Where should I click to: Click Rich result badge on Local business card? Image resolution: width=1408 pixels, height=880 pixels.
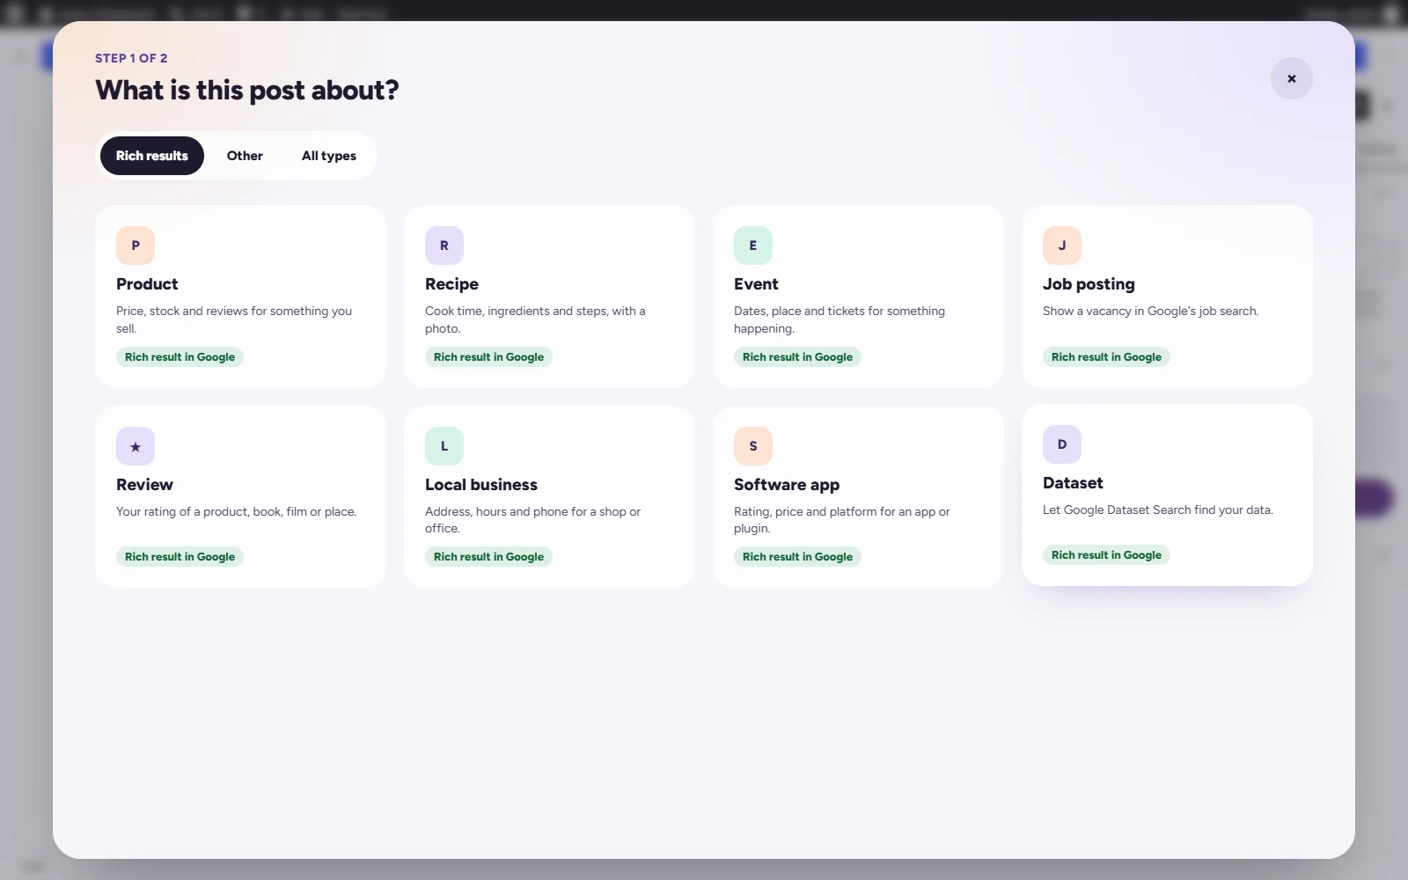(x=488, y=557)
